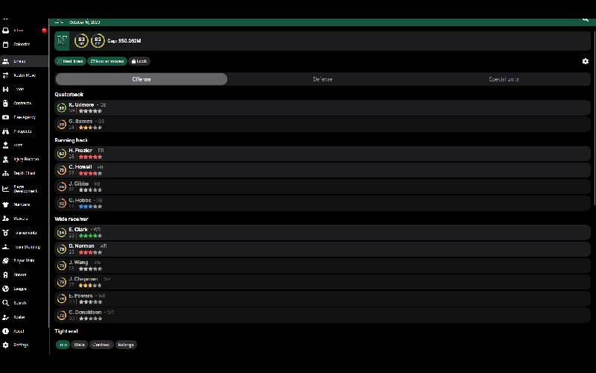Image resolution: width=596 pixels, height=373 pixels.
Task: Select the Stats view pill at the bottom
Action: 80,345
